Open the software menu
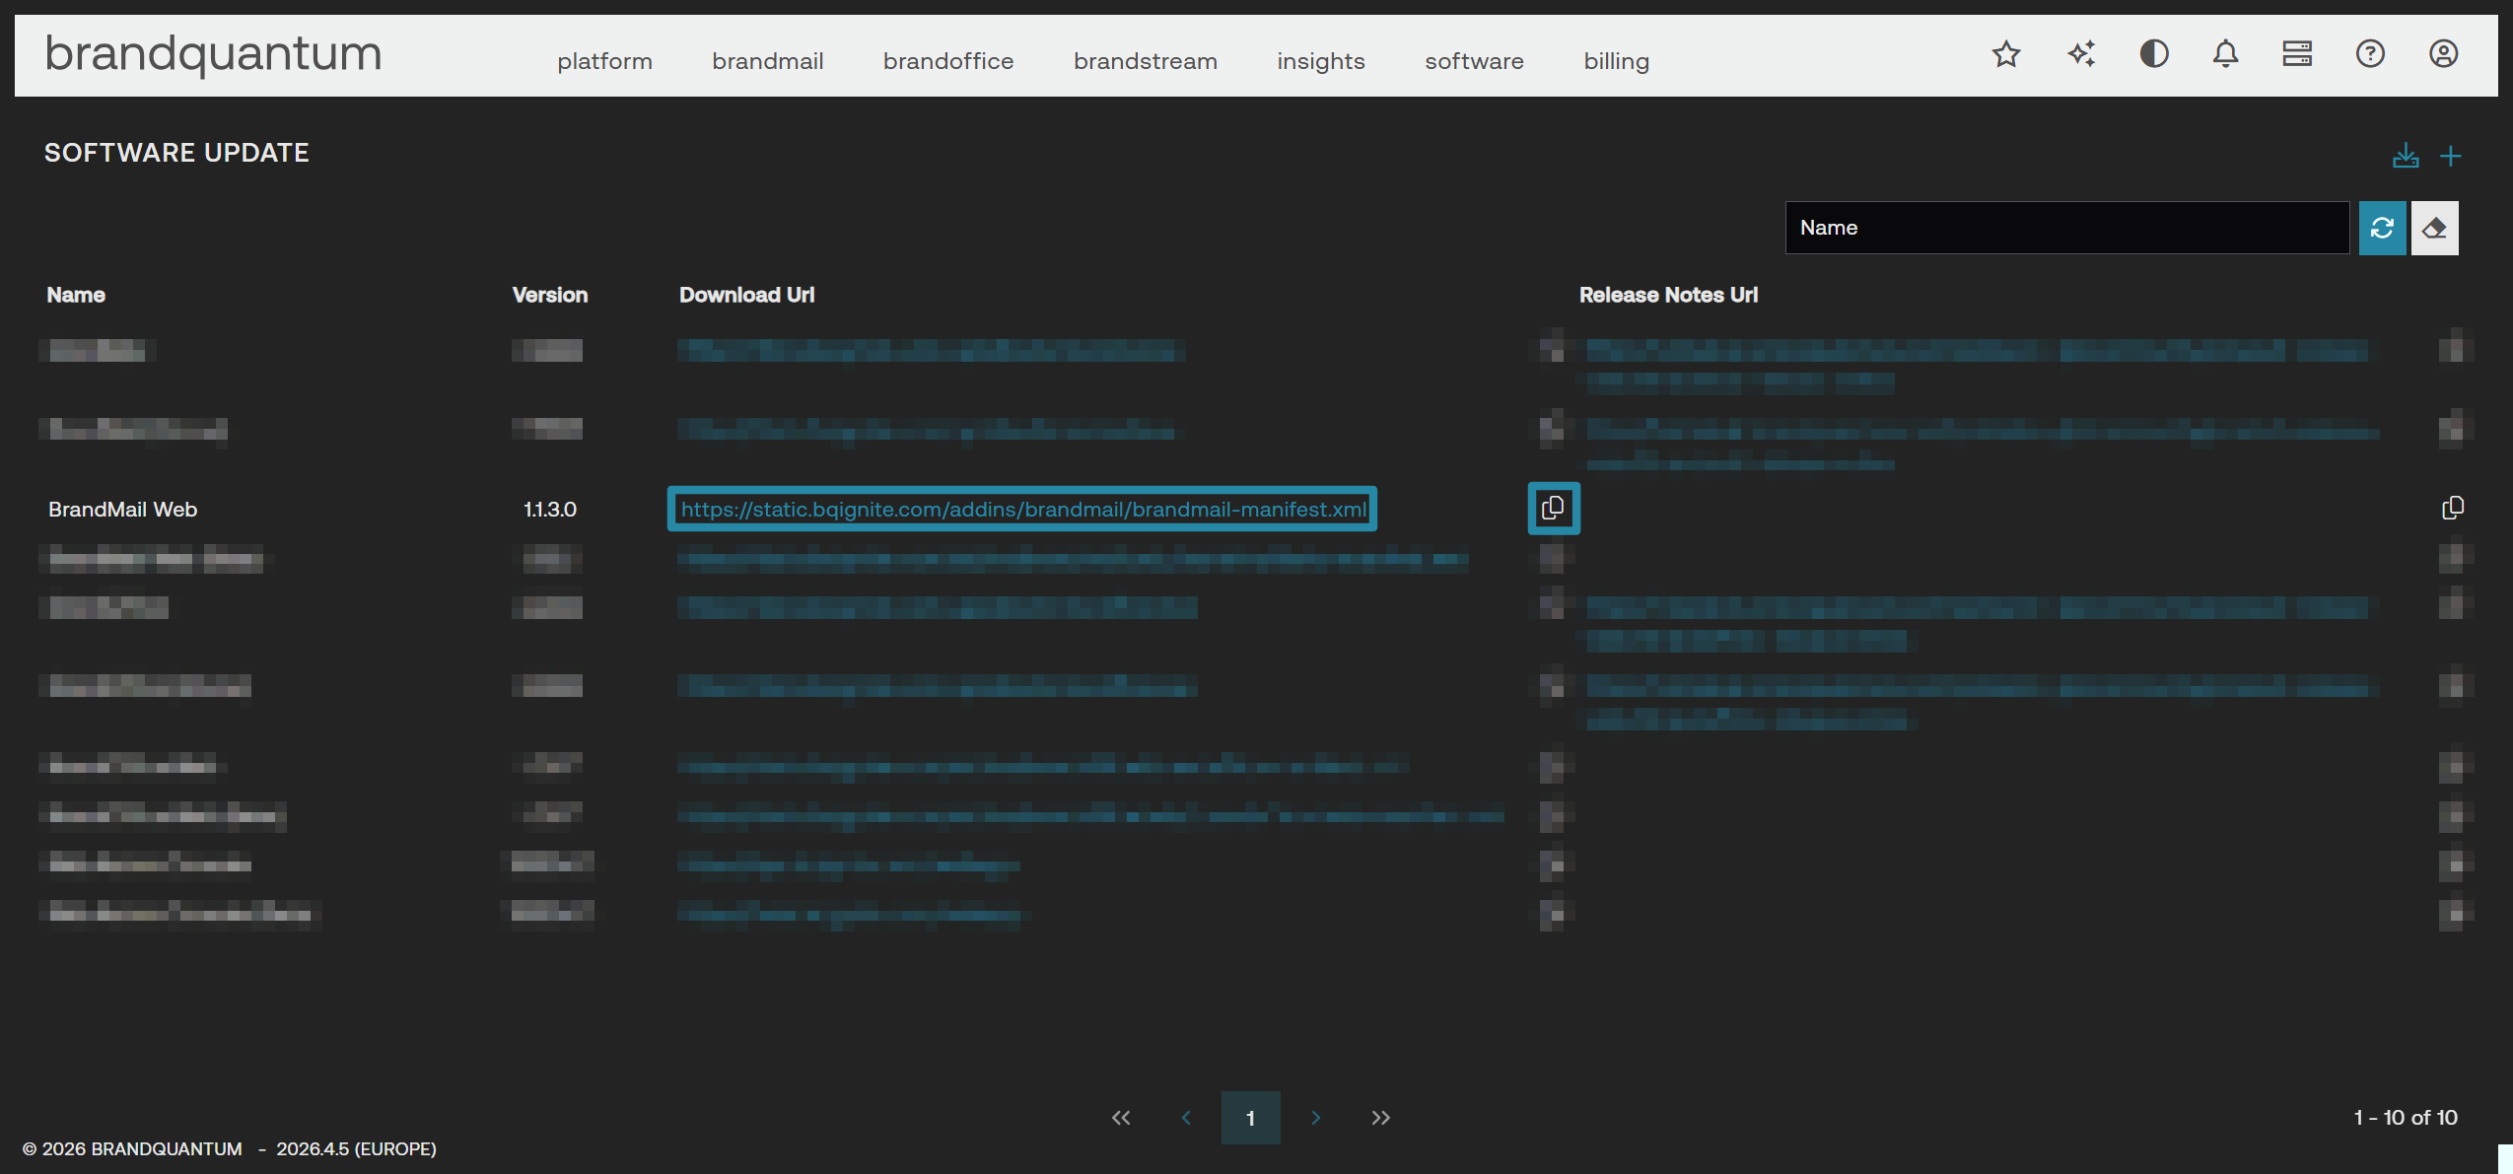This screenshot has height=1174, width=2513. click(x=1474, y=61)
